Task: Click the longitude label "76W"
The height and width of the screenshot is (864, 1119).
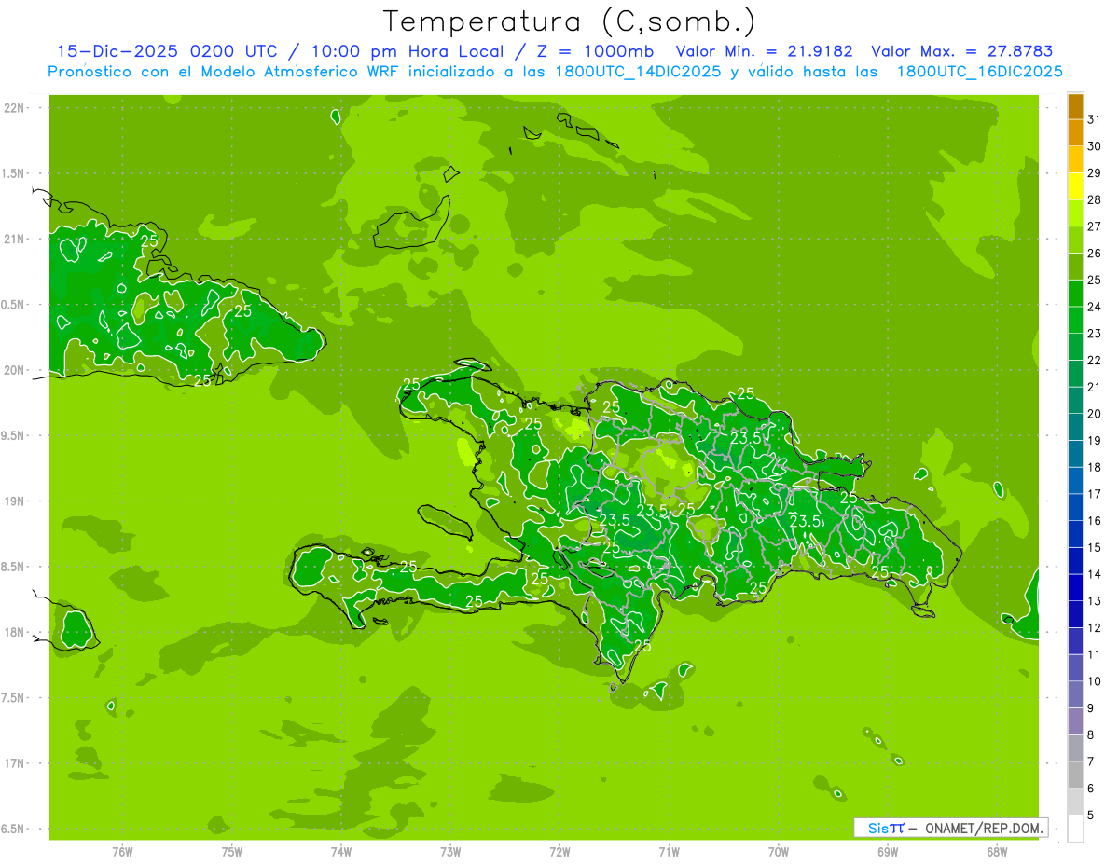Action: 122,852
